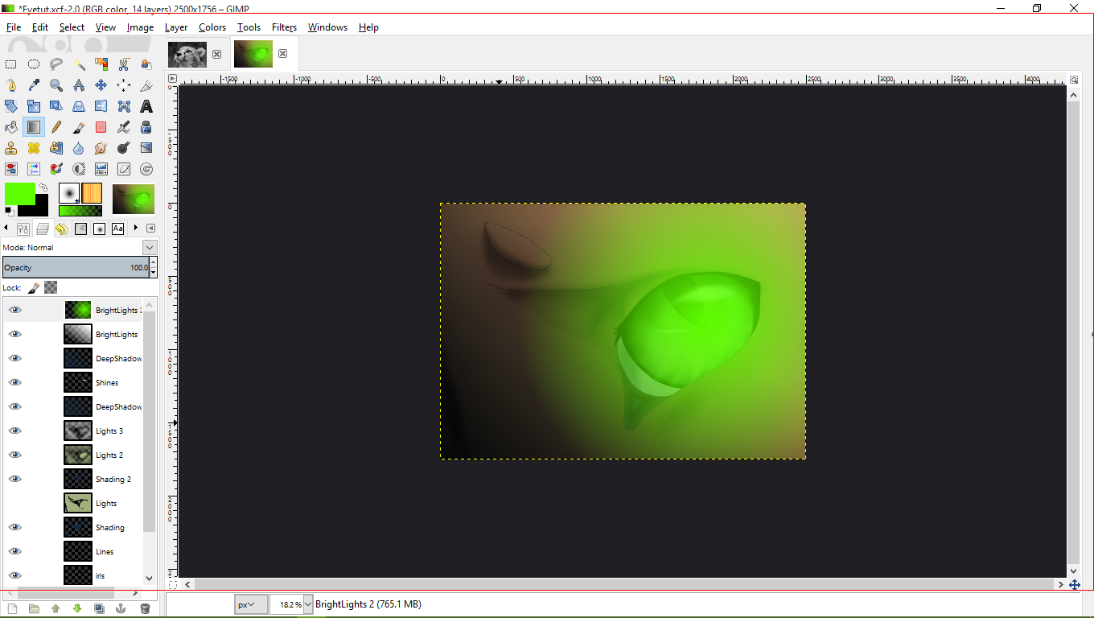The image size is (1094, 618).
Task: Select the Pencil tool
Action: (56, 127)
